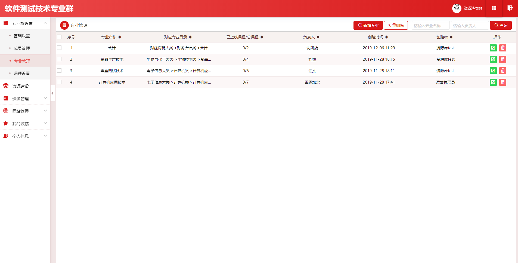
Task: Click the 个人信息 person icon
Action: click(6, 136)
